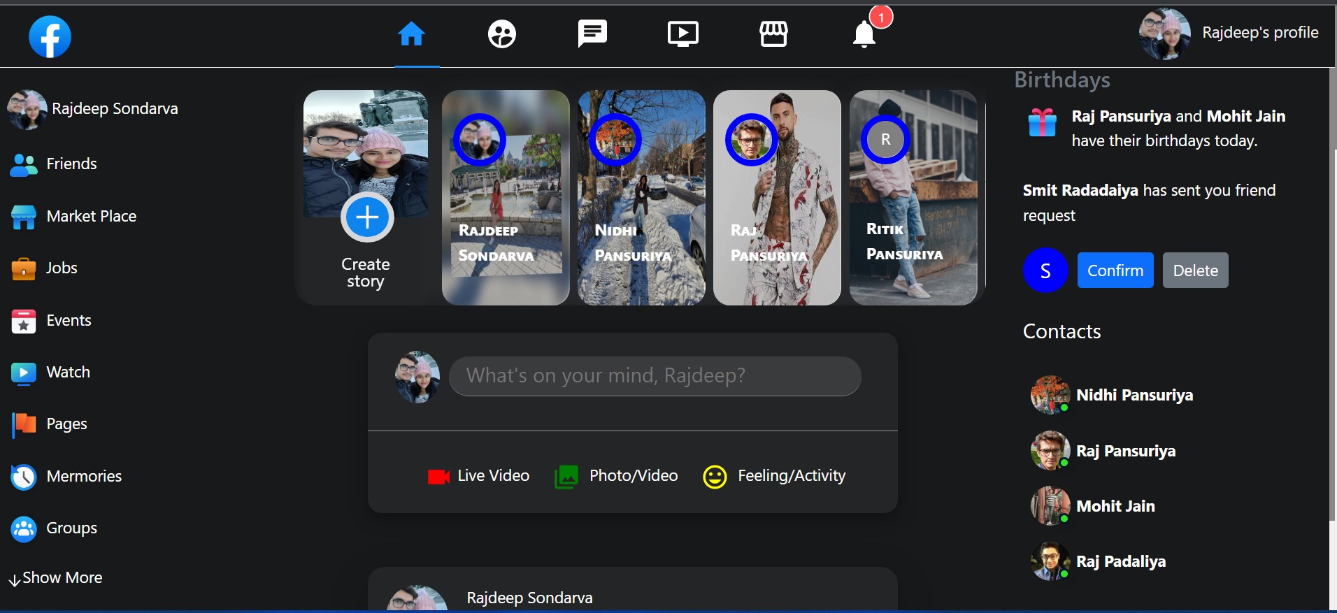Click the Photo/Video label
The image size is (1337, 613).
(x=634, y=476)
